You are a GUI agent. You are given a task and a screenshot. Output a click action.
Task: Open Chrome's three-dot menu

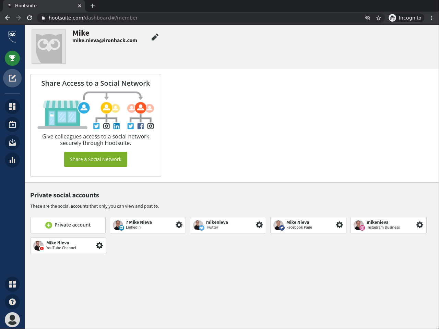(x=431, y=18)
